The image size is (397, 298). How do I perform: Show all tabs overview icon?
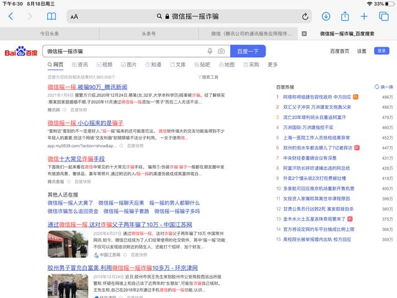[x=383, y=17]
